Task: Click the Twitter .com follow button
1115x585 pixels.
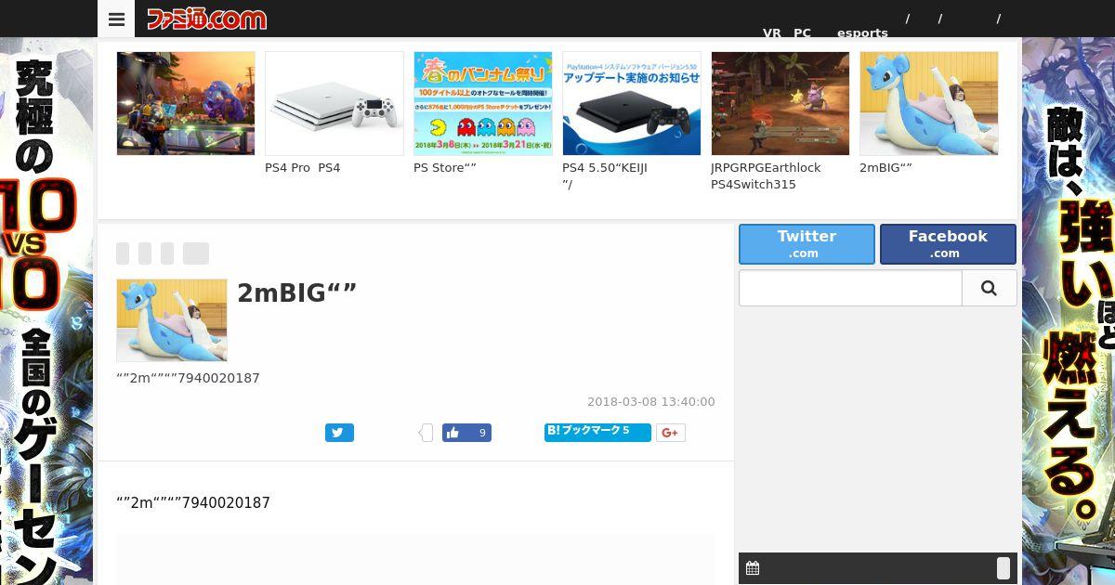Action: point(807,244)
